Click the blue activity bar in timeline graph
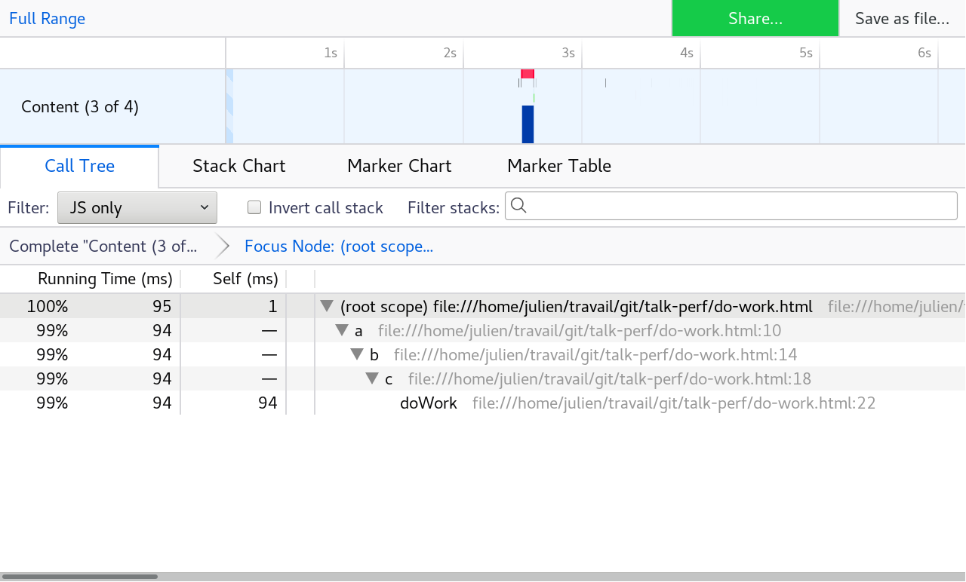The height and width of the screenshot is (582, 966). [528, 124]
